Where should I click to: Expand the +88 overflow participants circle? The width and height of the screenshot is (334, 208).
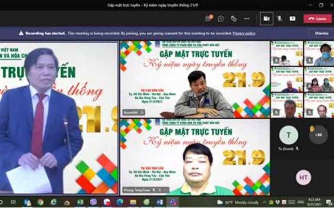click(x=318, y=135)
